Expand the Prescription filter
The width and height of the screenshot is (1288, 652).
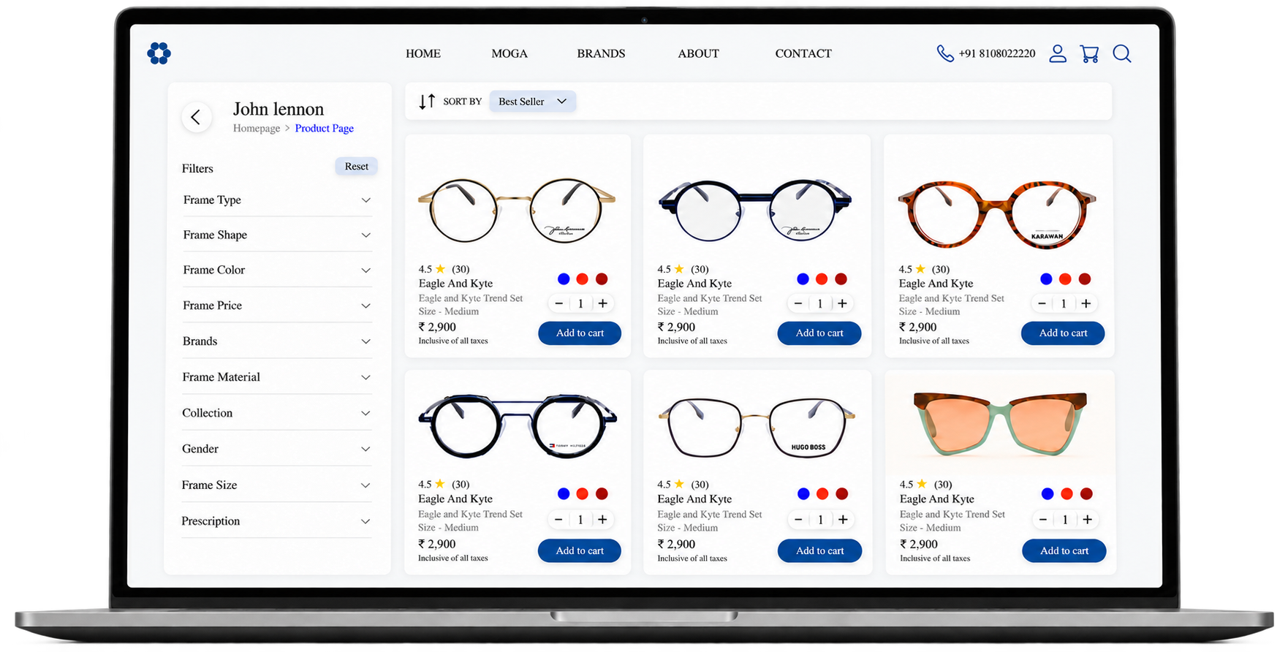[x=277, y=521]
